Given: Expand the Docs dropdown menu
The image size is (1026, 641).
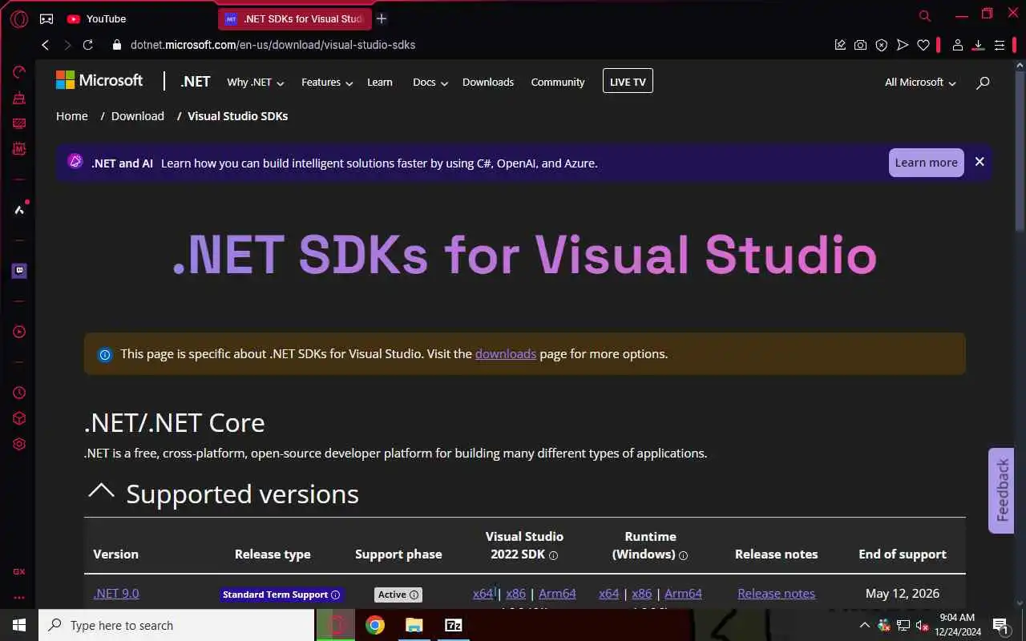Looking at the screenshot, I should pyautogui.click(x=430, y=82).
